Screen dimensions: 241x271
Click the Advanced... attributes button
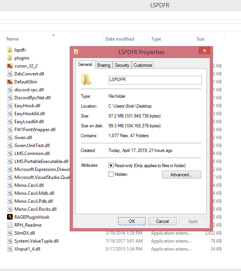pyautogui.click(x=181, y=175)
